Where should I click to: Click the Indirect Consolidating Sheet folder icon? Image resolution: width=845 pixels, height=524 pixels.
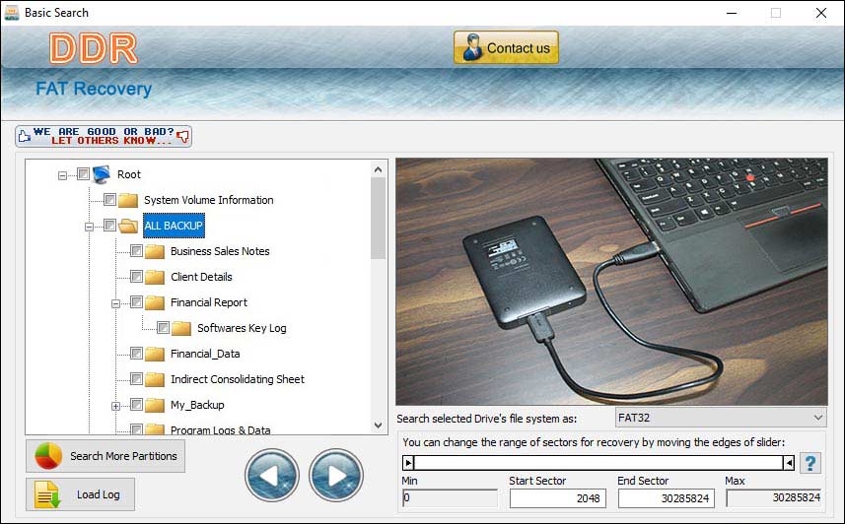(154, 379)
